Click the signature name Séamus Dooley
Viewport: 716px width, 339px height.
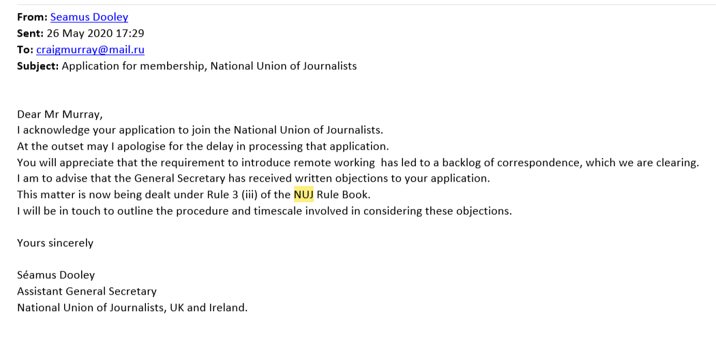pyautogui.click(x=56, y=275)
